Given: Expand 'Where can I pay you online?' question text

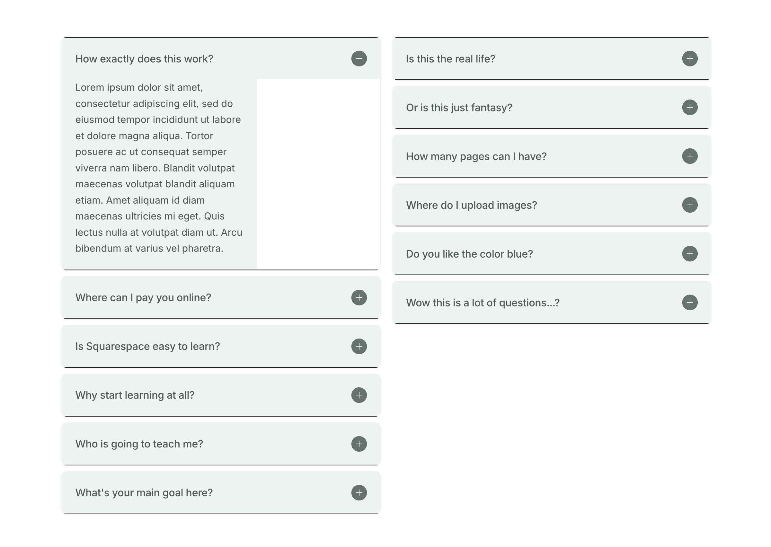Looking at the screenshot, I should point(143,298).
